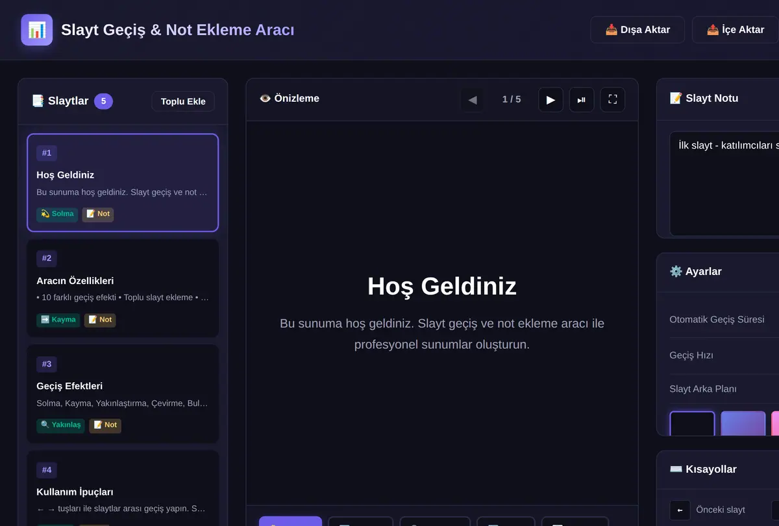The height and width of the screenshot is (526, 779).
Task: Click the Not tag on Hoş Geldiniz slide
Action: [x=98, y=214]
